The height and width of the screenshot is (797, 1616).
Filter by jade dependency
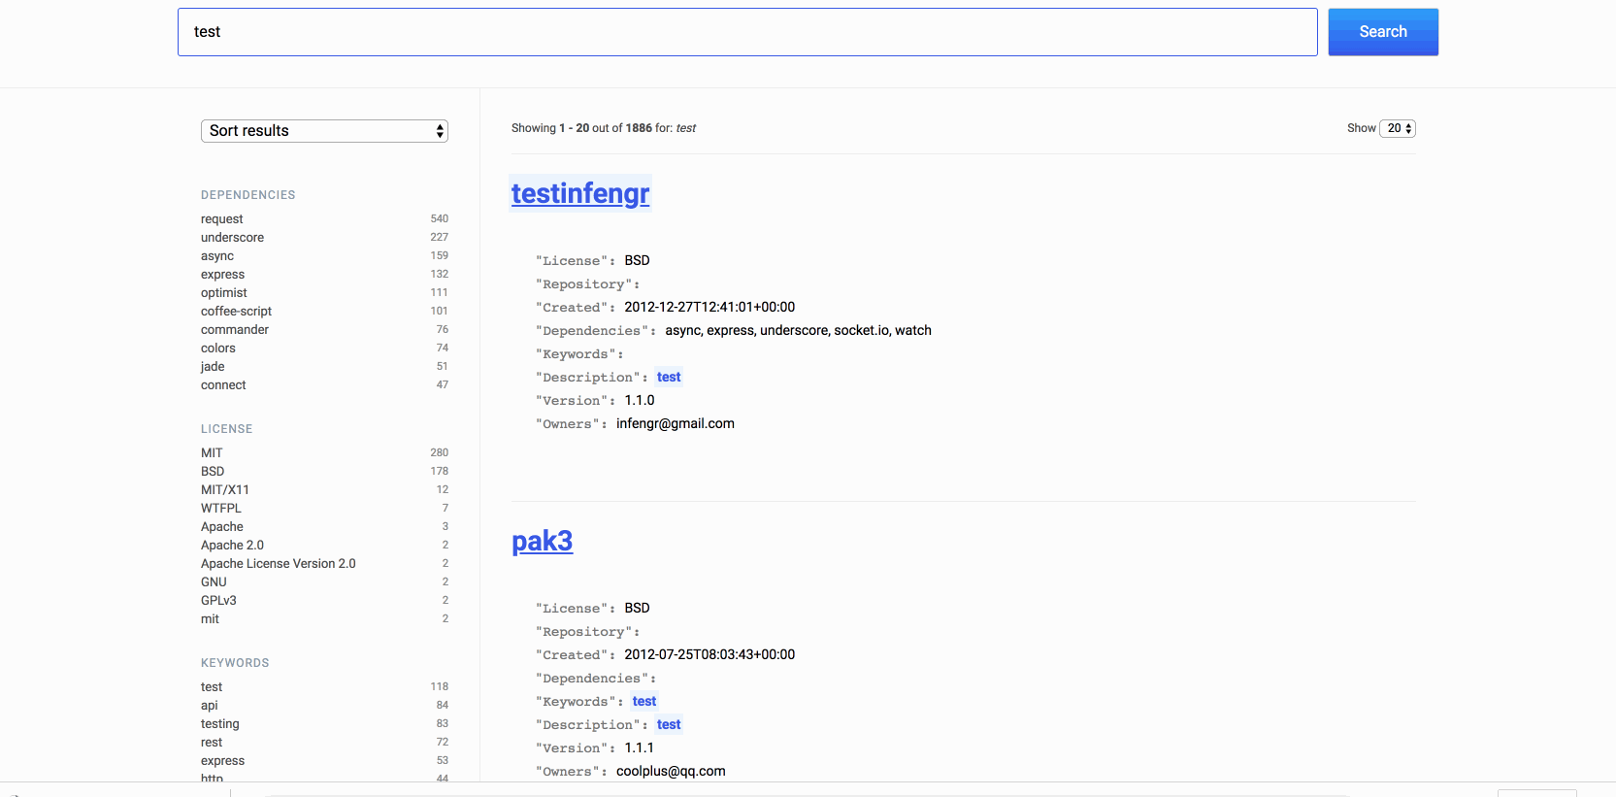[213, 367]
